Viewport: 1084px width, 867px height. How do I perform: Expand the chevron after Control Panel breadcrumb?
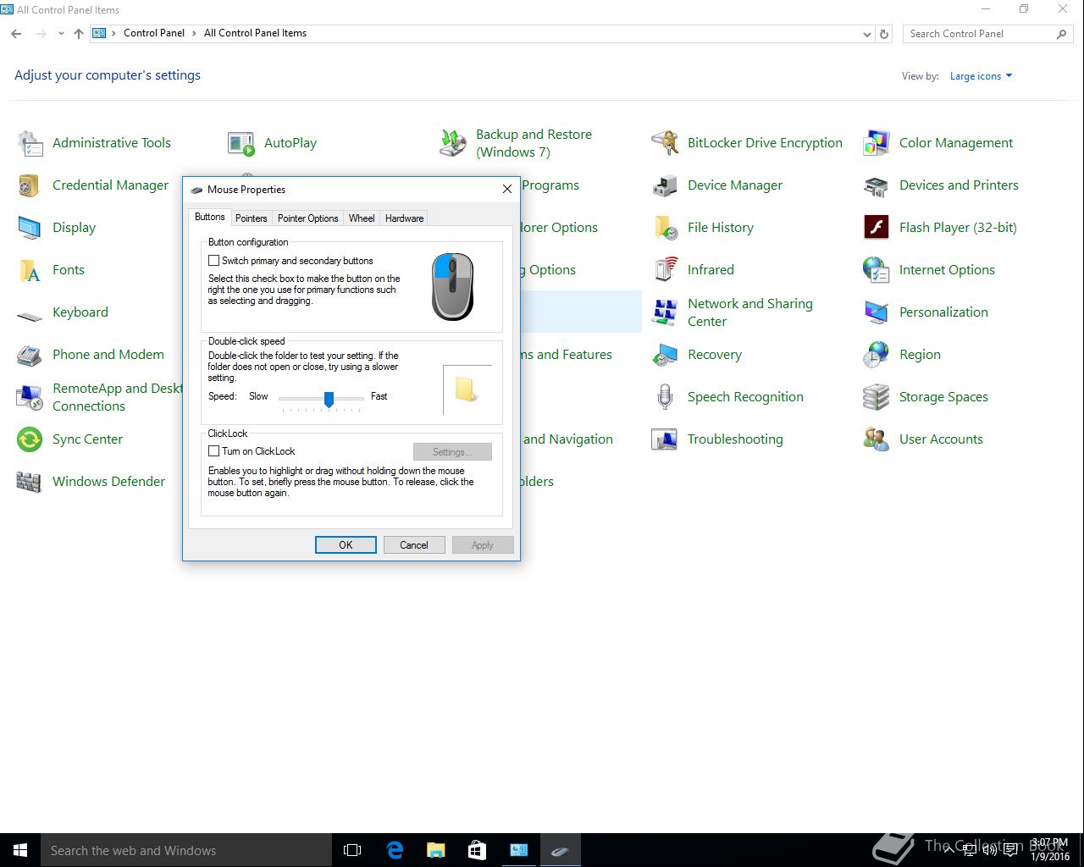coord(194,34)
